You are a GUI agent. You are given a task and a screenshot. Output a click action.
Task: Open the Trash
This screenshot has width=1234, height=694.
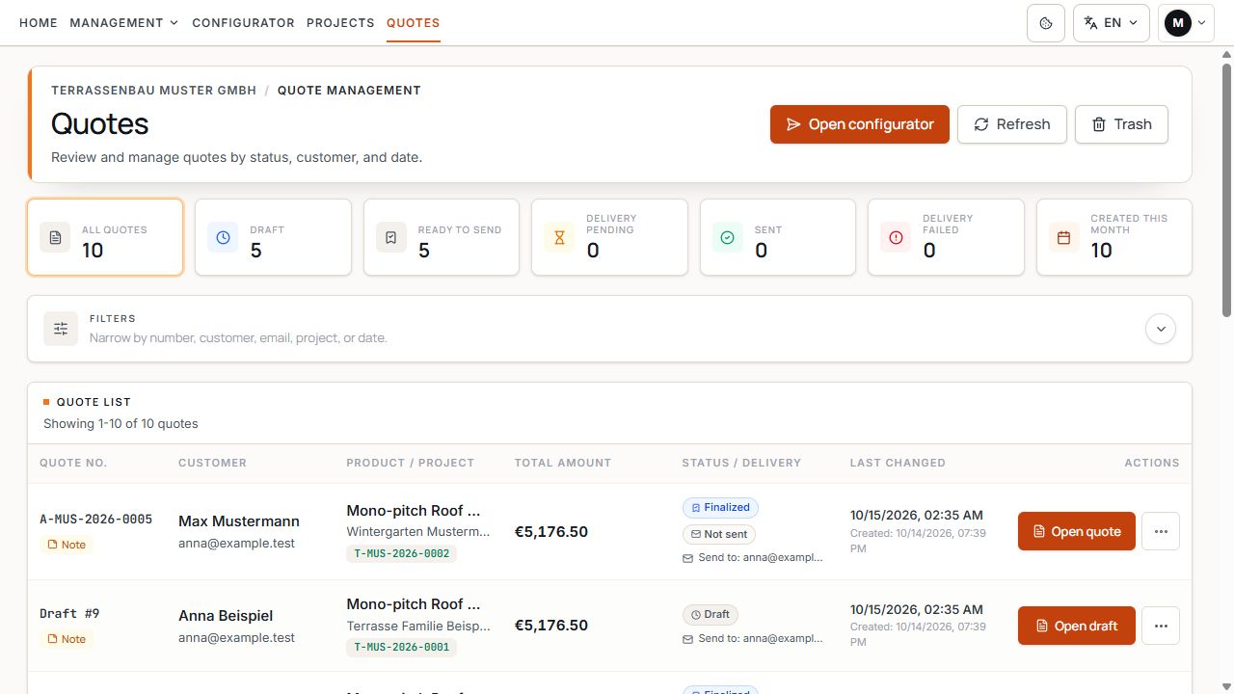click(1121, 124)
